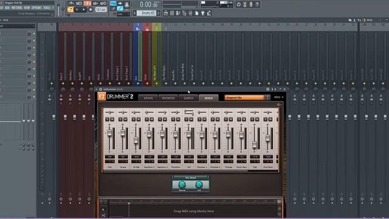Open the PATTERNS menu

[17, 8]
